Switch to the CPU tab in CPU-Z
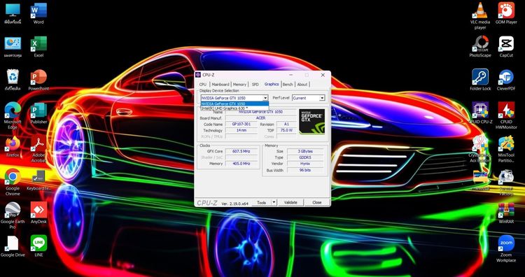 coord(203,85)
